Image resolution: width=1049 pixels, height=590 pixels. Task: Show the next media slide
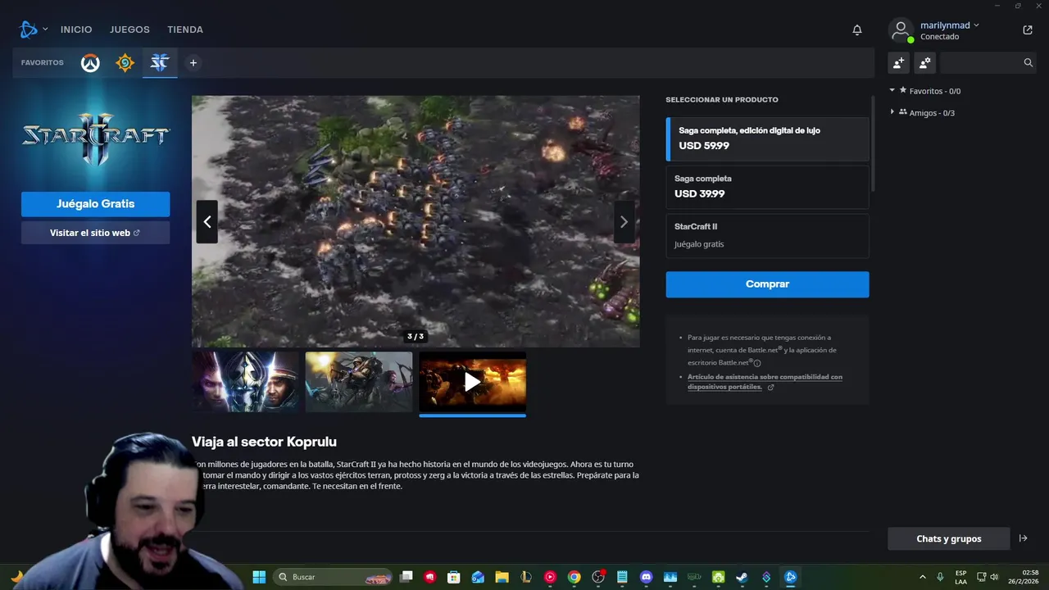624,222
